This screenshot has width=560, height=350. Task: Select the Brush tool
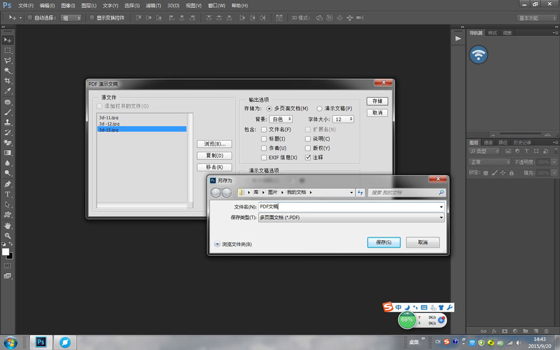tap(7, 112)
